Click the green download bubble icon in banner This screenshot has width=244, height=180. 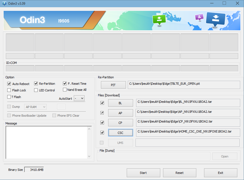tap(159, 19)
